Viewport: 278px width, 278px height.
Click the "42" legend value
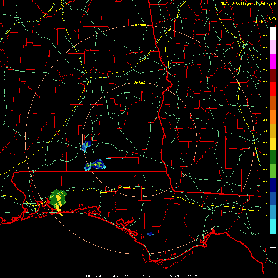tap(265, 107)
